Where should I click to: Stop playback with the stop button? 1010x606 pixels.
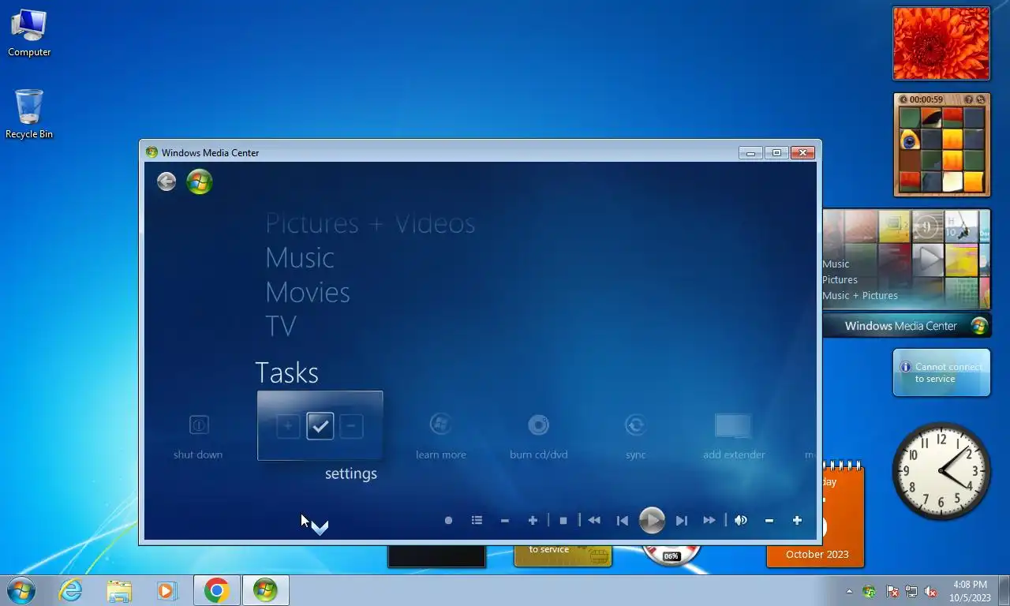(x=563, y=521)
